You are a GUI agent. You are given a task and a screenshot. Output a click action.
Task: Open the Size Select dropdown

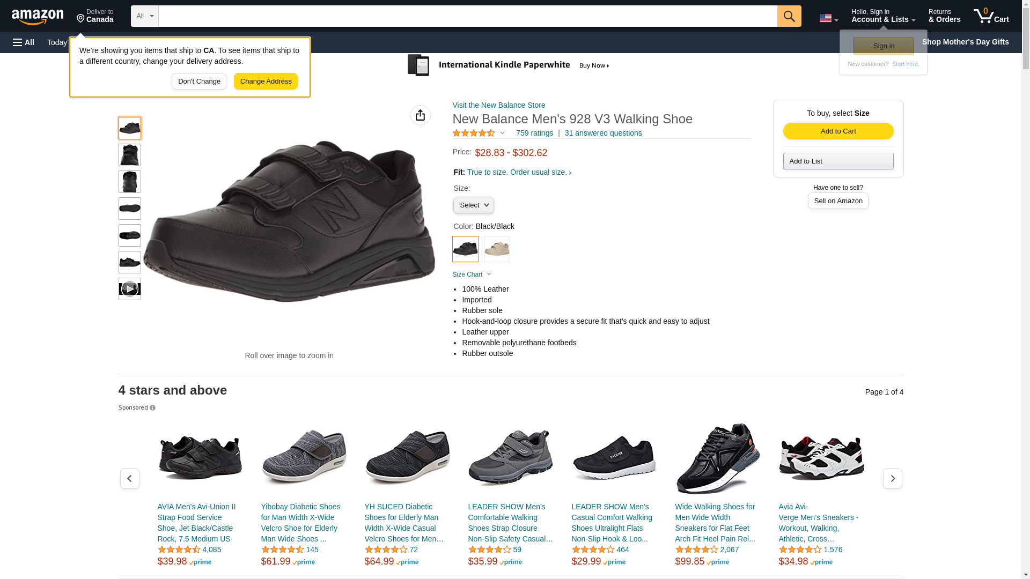click(473, 205)
